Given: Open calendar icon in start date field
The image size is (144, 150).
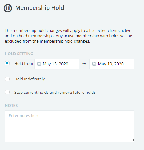Looking at the screenshot, I should 39,64.
